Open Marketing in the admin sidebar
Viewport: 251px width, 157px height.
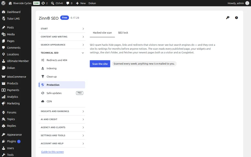click(16, 104)
